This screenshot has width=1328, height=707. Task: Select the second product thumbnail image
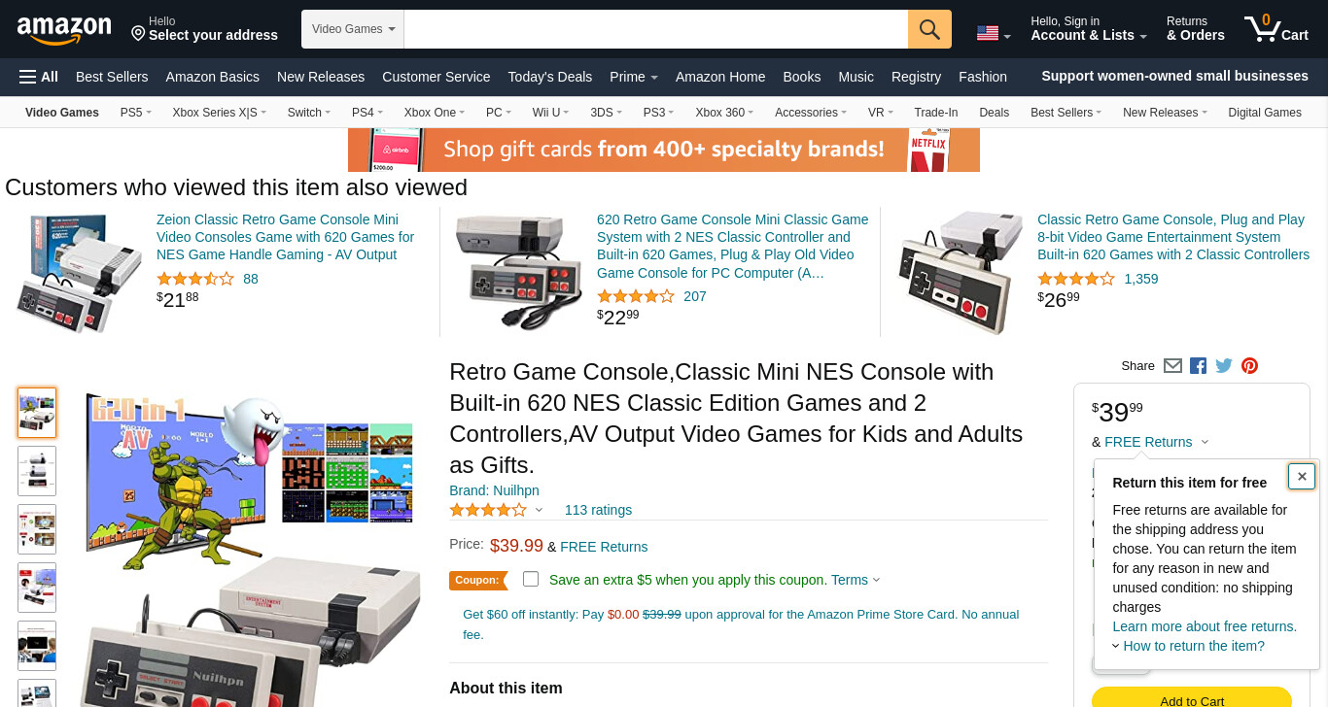[37, 471]
